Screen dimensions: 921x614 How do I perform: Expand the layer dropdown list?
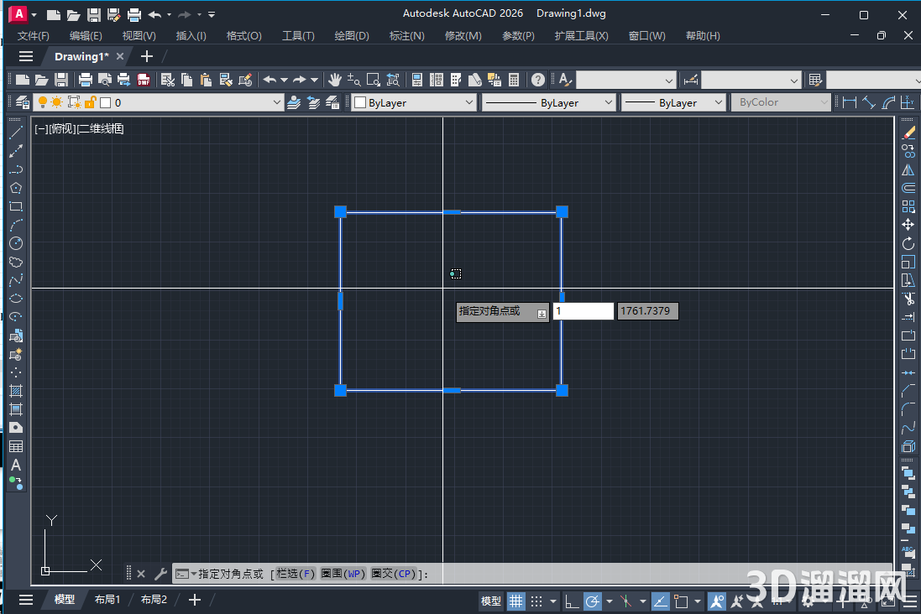point(277,102)
